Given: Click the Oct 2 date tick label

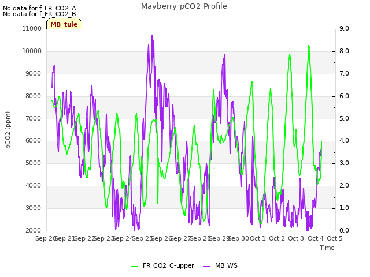Looking at the screenshot, I should [x=277, y=238].
